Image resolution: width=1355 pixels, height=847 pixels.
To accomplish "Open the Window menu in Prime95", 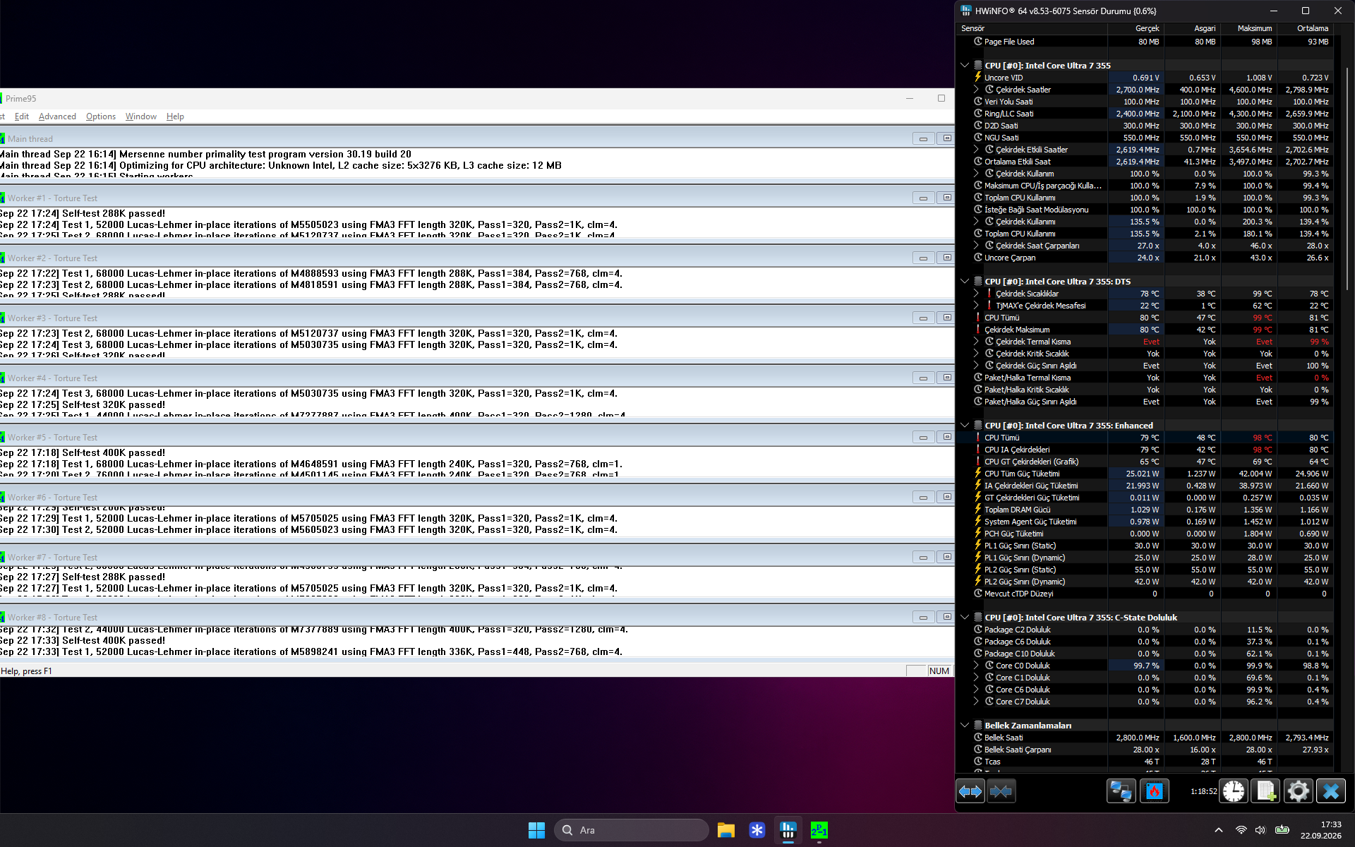I will pyautogui.click(x=141, y=116).
